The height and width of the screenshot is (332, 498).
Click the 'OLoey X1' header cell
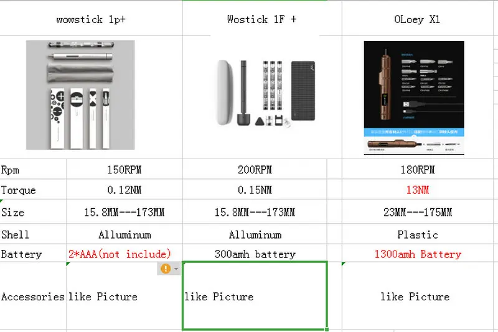[417, 19]
